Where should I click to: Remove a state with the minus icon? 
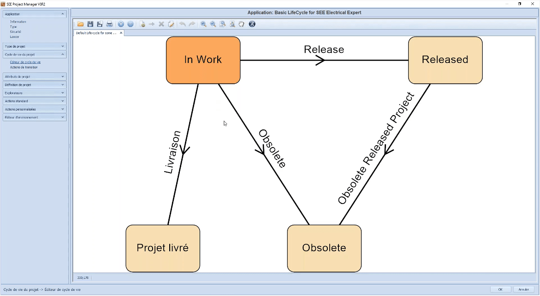131,24
